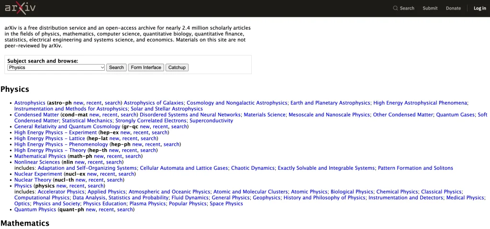Open search for gr-qc

(x=179, y=127)
